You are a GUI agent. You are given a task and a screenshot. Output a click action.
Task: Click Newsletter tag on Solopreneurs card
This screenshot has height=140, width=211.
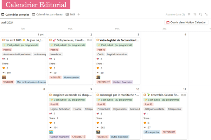56,54
